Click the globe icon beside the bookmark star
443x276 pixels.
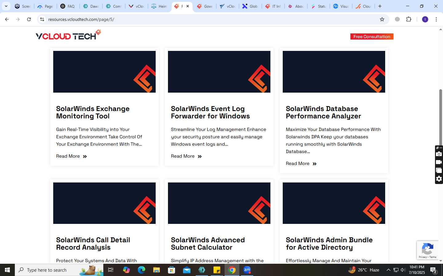pyautogui.click(x=397, y=19)
